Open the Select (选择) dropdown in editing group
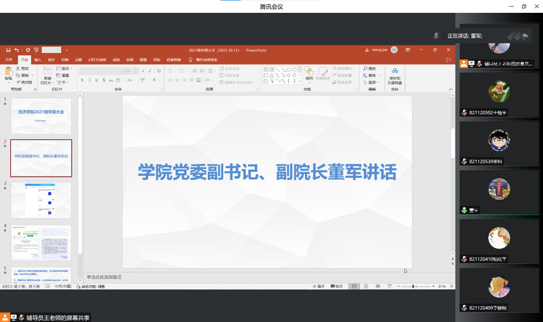Screen dimensions: 543x322 371,82
